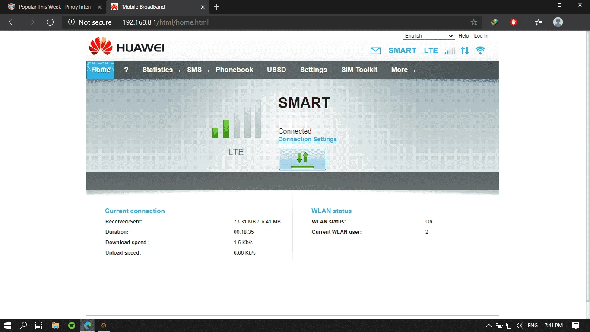Open the Help link
Viewport: 590px width, 332px height.
[463, 36]
